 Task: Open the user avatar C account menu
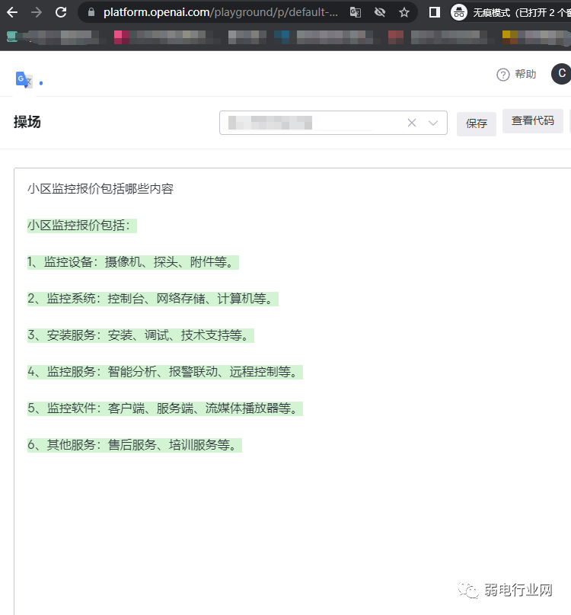(x=562, y=73)
